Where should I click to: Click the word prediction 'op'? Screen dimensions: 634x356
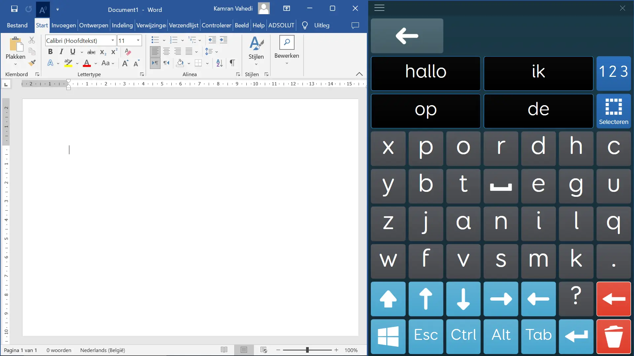[426, 111]
